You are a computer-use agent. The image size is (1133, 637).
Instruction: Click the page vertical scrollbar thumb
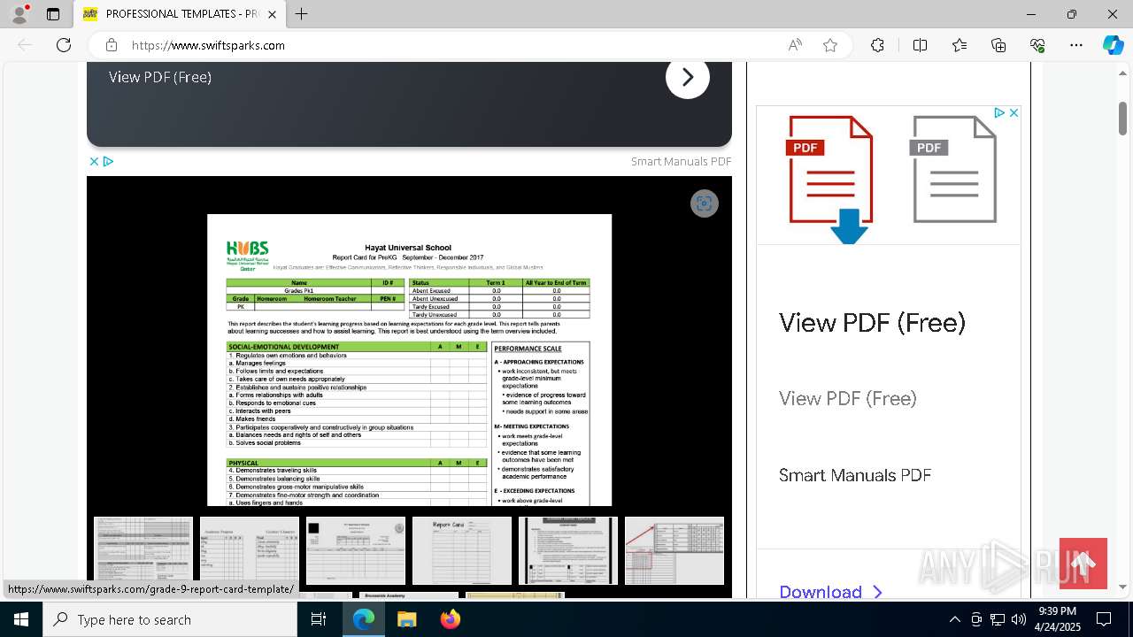1122,119
